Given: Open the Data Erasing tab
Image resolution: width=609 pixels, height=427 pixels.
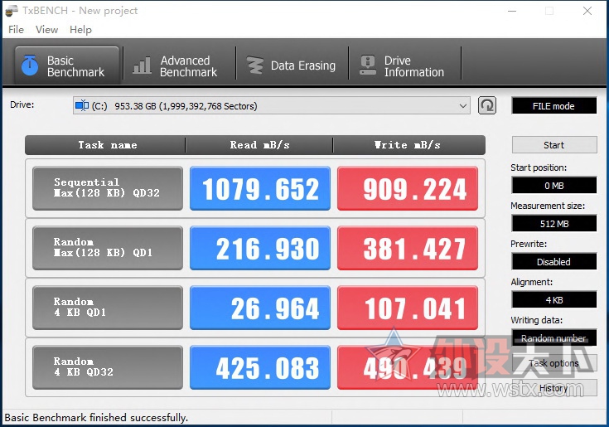Looking at the screenshot, I should point(292,66).
